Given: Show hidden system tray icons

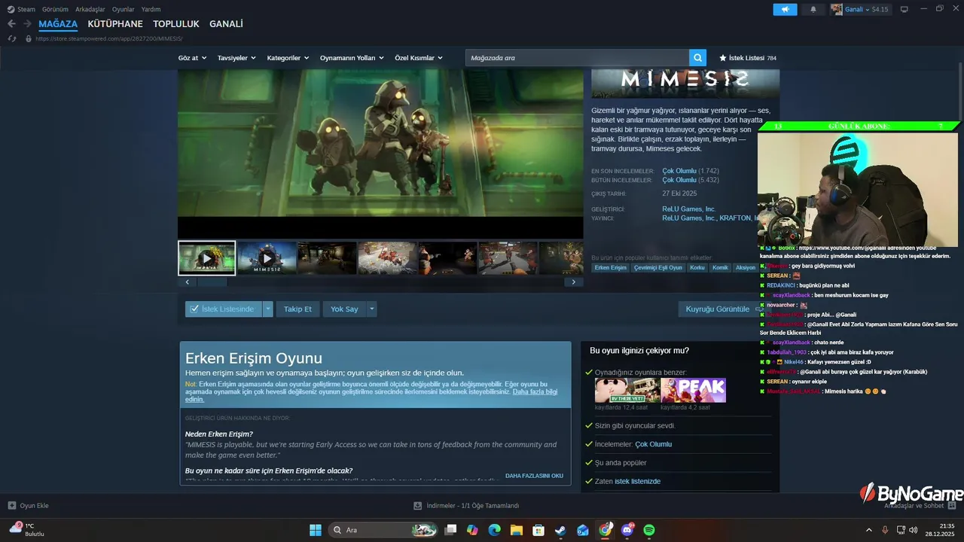Looking at the screenshot, I should [x=868, y=530].
